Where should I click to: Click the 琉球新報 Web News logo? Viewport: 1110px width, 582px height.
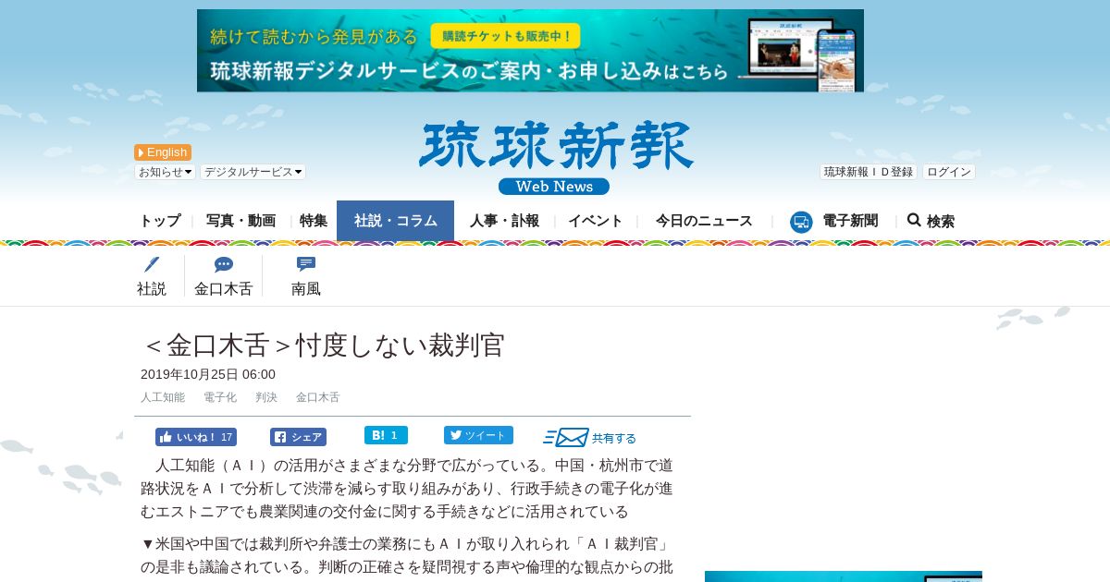555,158
